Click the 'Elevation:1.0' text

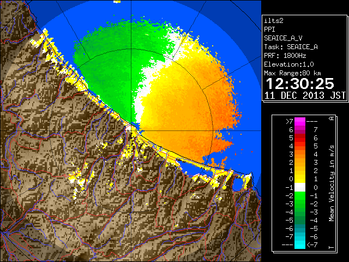coord(289,64)
